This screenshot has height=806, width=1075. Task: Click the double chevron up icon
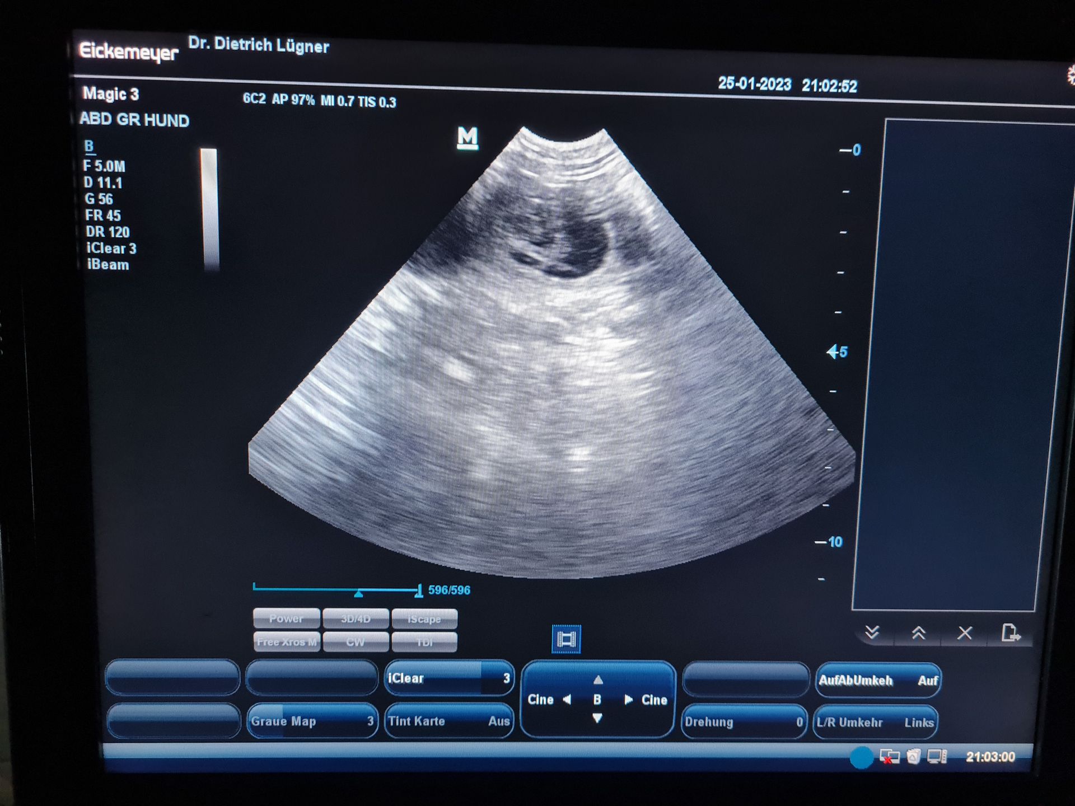click(x=918, y=633)
